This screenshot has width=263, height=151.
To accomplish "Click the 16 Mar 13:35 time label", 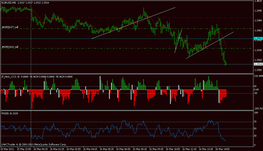I will [206, 149].
